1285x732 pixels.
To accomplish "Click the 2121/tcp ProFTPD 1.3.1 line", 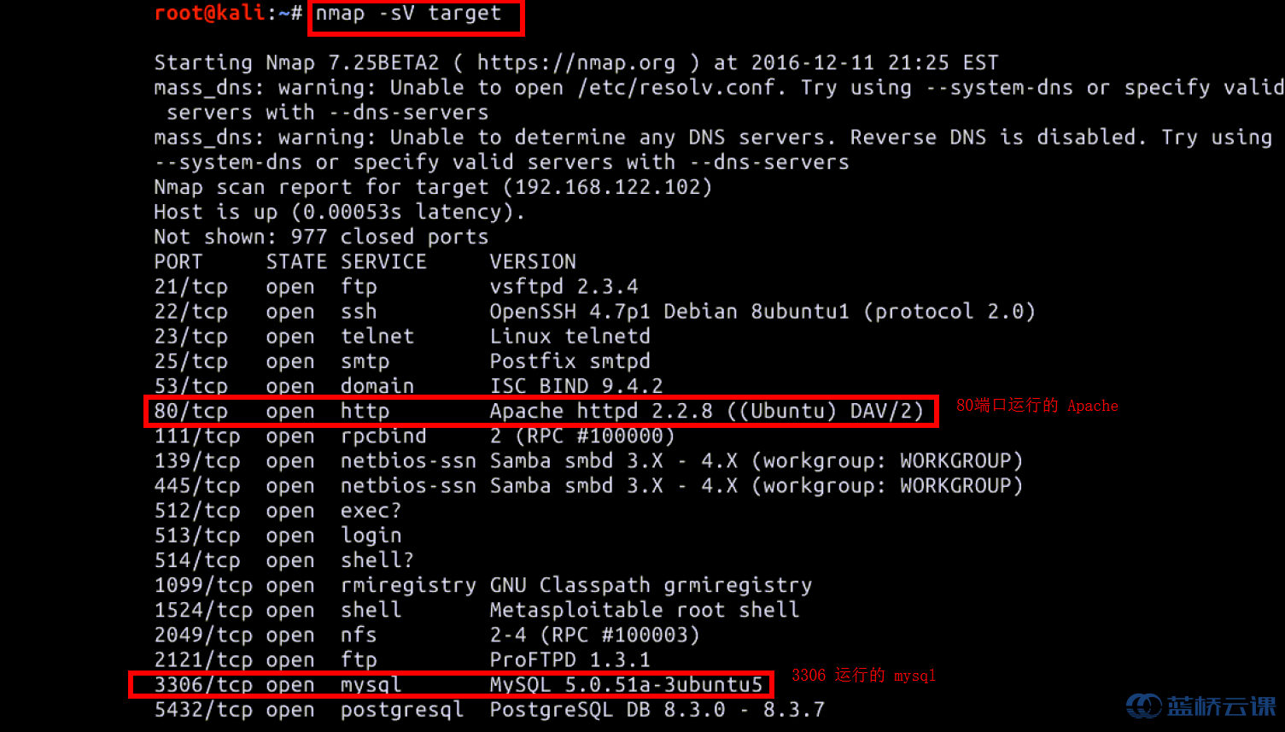I will point(402,659).
